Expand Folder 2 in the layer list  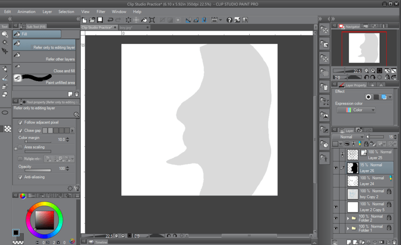coord(348,218)
